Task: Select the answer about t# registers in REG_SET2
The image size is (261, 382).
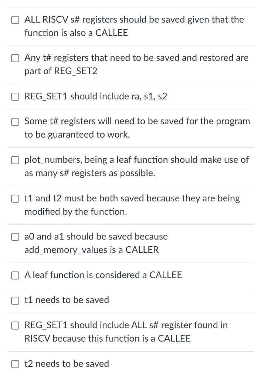Action: (15, 58)
